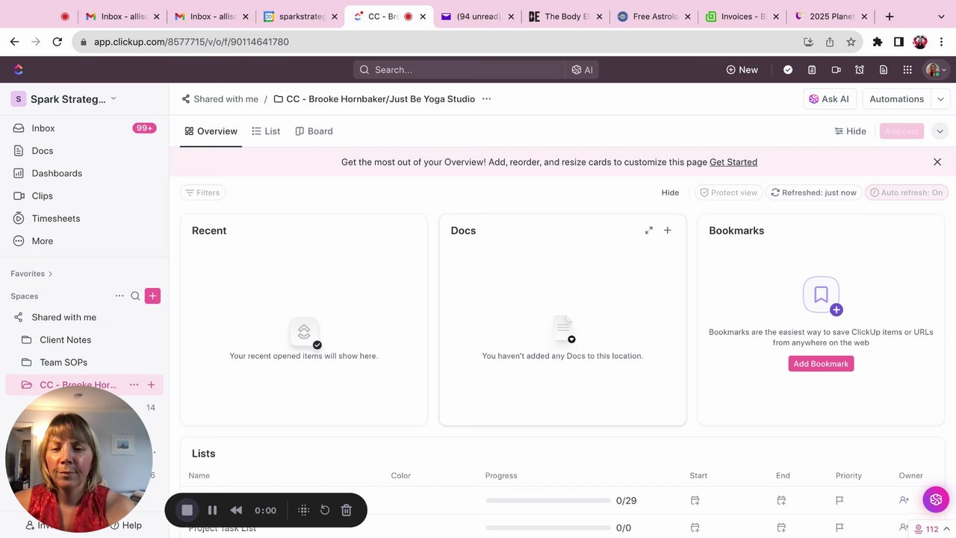Expand the Spark Strateg... workspace dropdown

click(114, 98)
